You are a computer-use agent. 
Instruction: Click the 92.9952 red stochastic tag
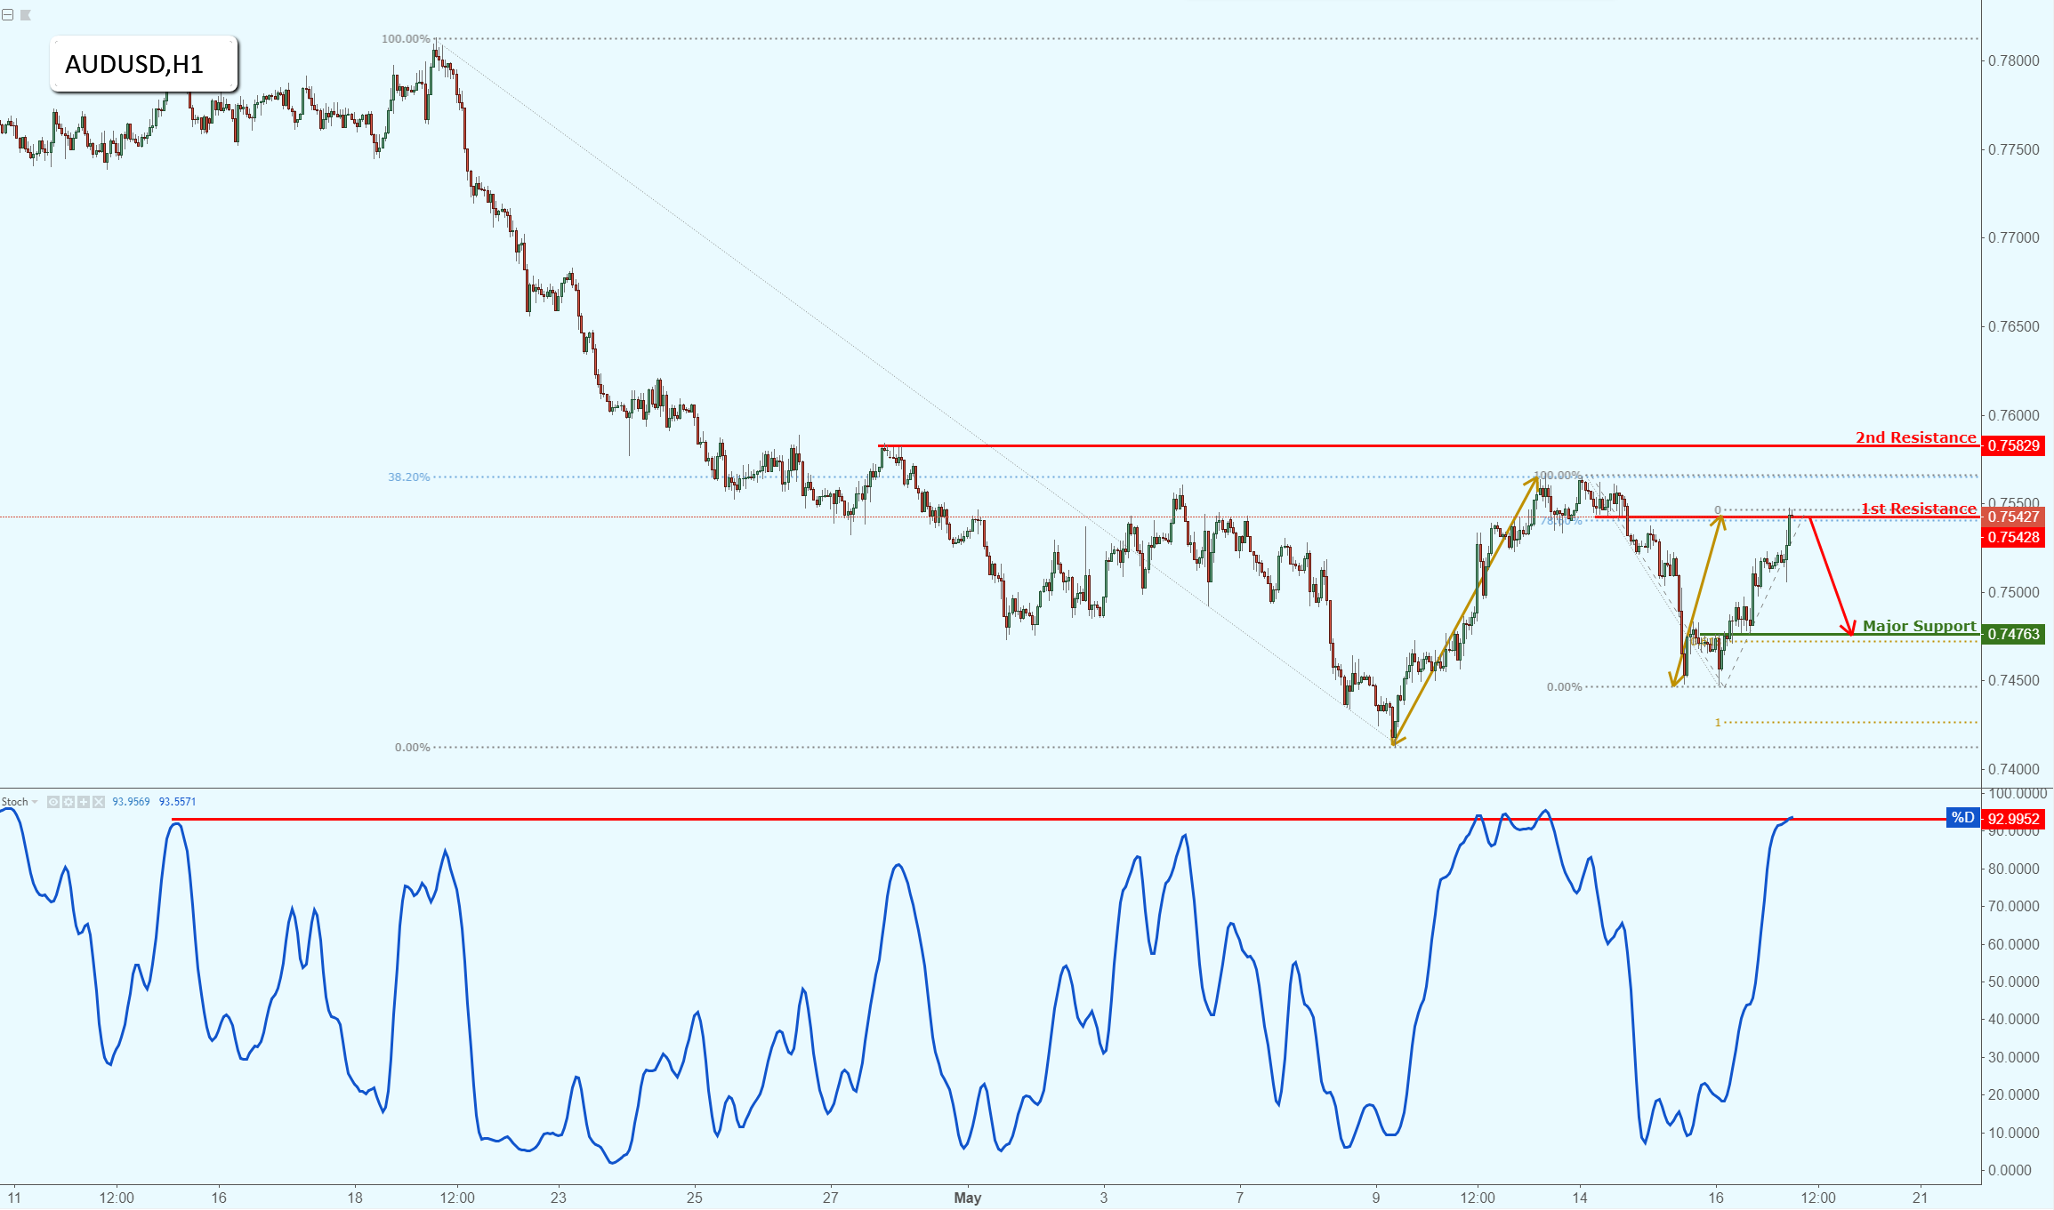2013,819
